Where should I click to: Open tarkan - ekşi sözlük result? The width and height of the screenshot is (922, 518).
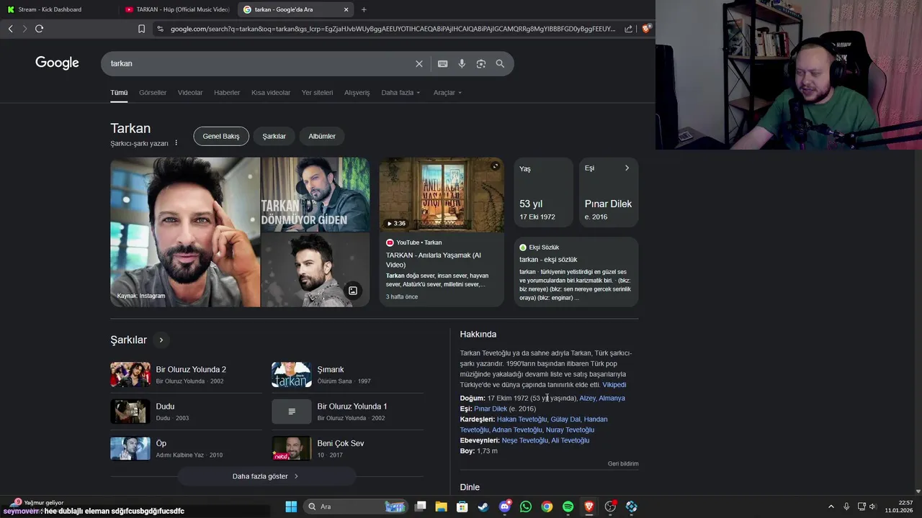pyautogui.click(x=548, y=260)
